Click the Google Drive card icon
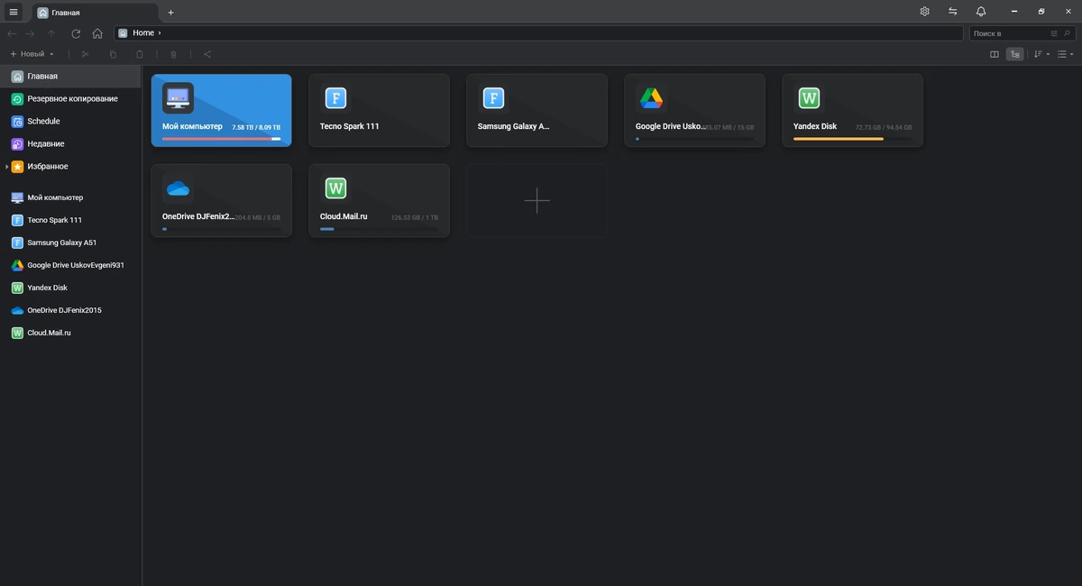Viewport: 1082px width, 586px height. (651, 98)
